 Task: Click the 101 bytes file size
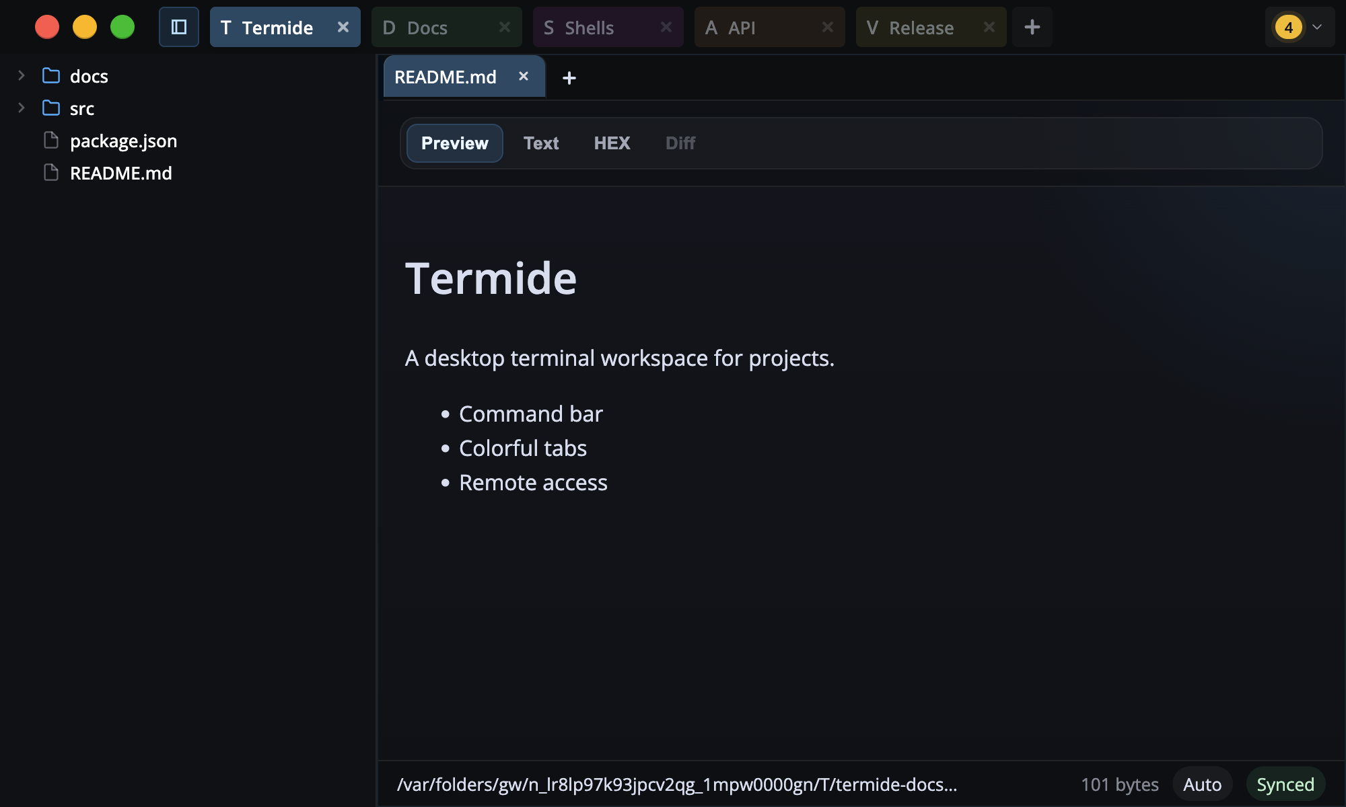point(1120,784)
